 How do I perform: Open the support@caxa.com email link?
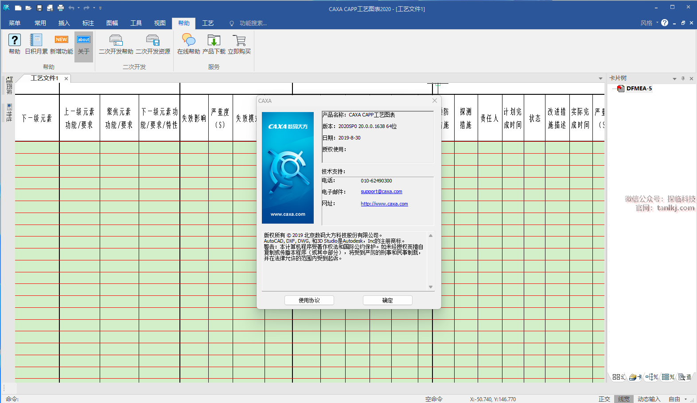(x=381, y=192)
